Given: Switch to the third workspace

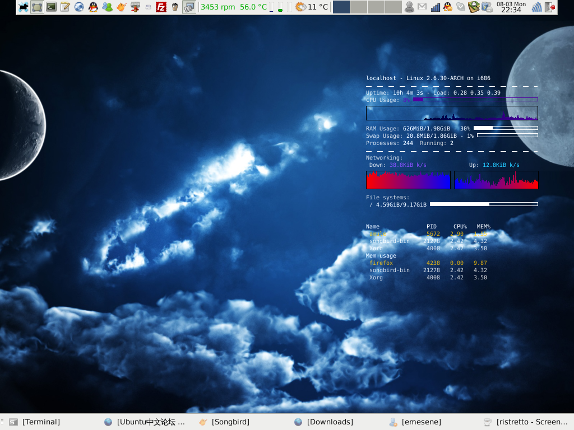Looking at the screenshot, I should 376,7.
